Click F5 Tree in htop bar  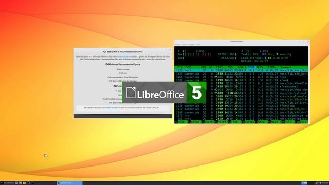point(234,122)
